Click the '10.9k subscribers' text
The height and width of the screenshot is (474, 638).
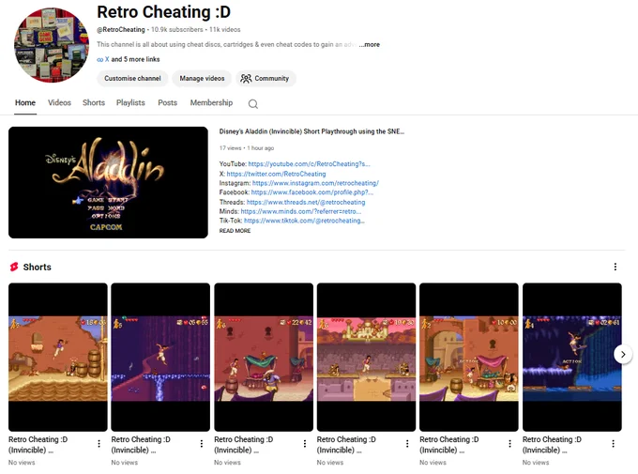tap(177, 30)
